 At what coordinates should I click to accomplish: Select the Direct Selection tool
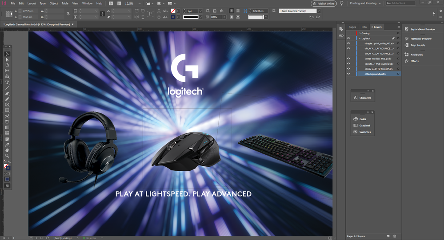pyautogui.click(x=7, y=59)
